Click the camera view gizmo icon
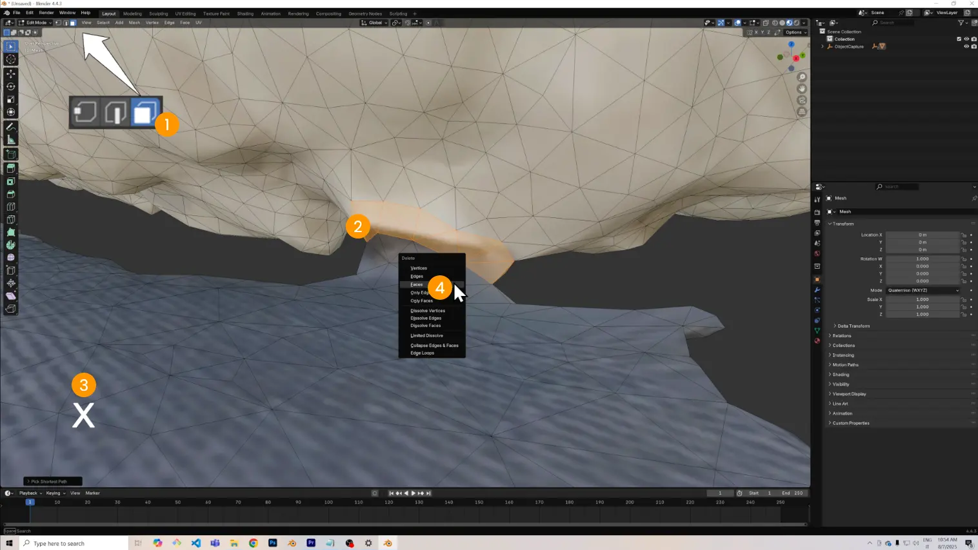 [802, 101]
